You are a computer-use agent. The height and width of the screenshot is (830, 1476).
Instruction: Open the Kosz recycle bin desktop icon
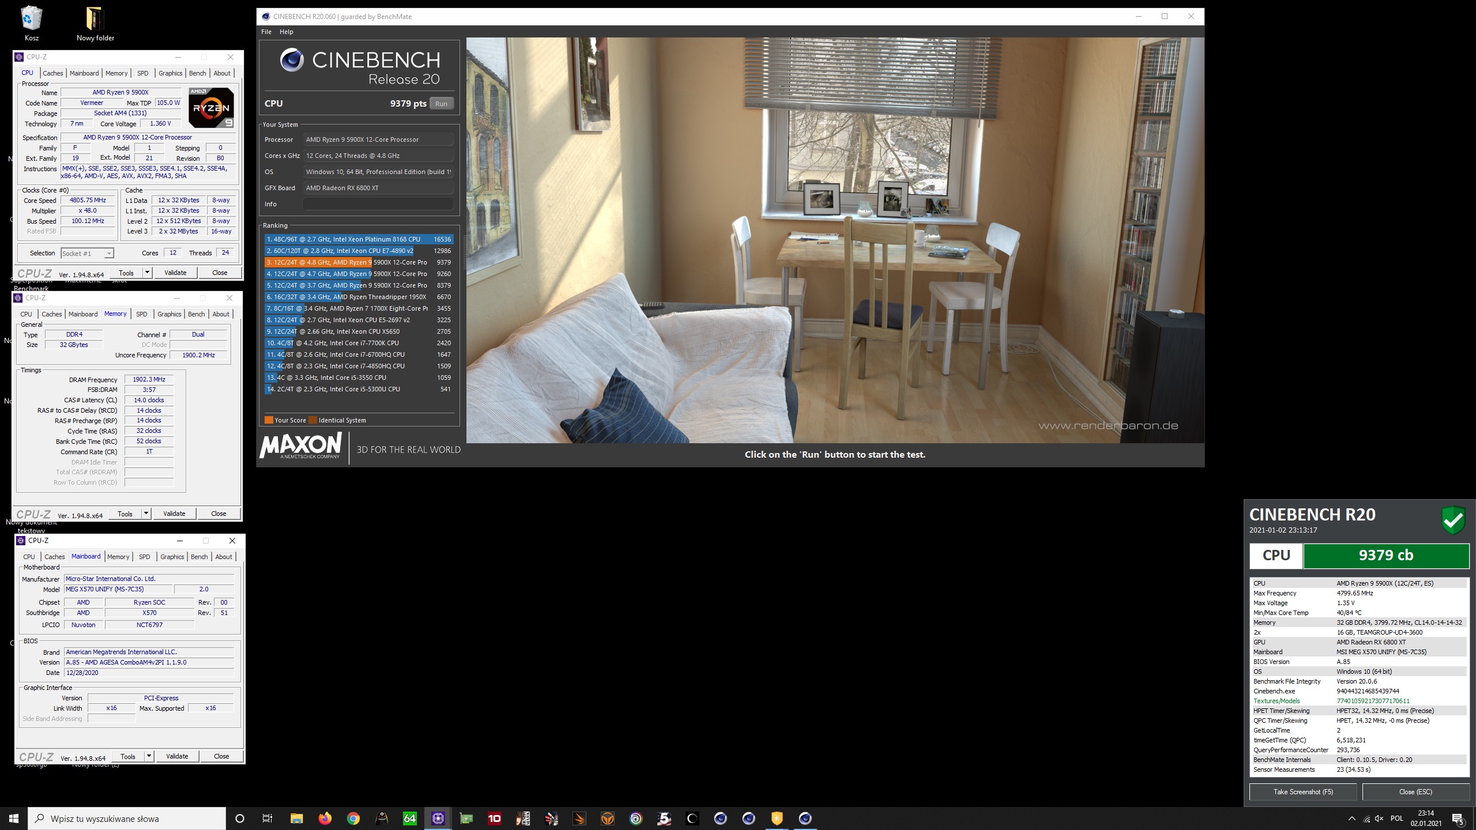point(31,23)
